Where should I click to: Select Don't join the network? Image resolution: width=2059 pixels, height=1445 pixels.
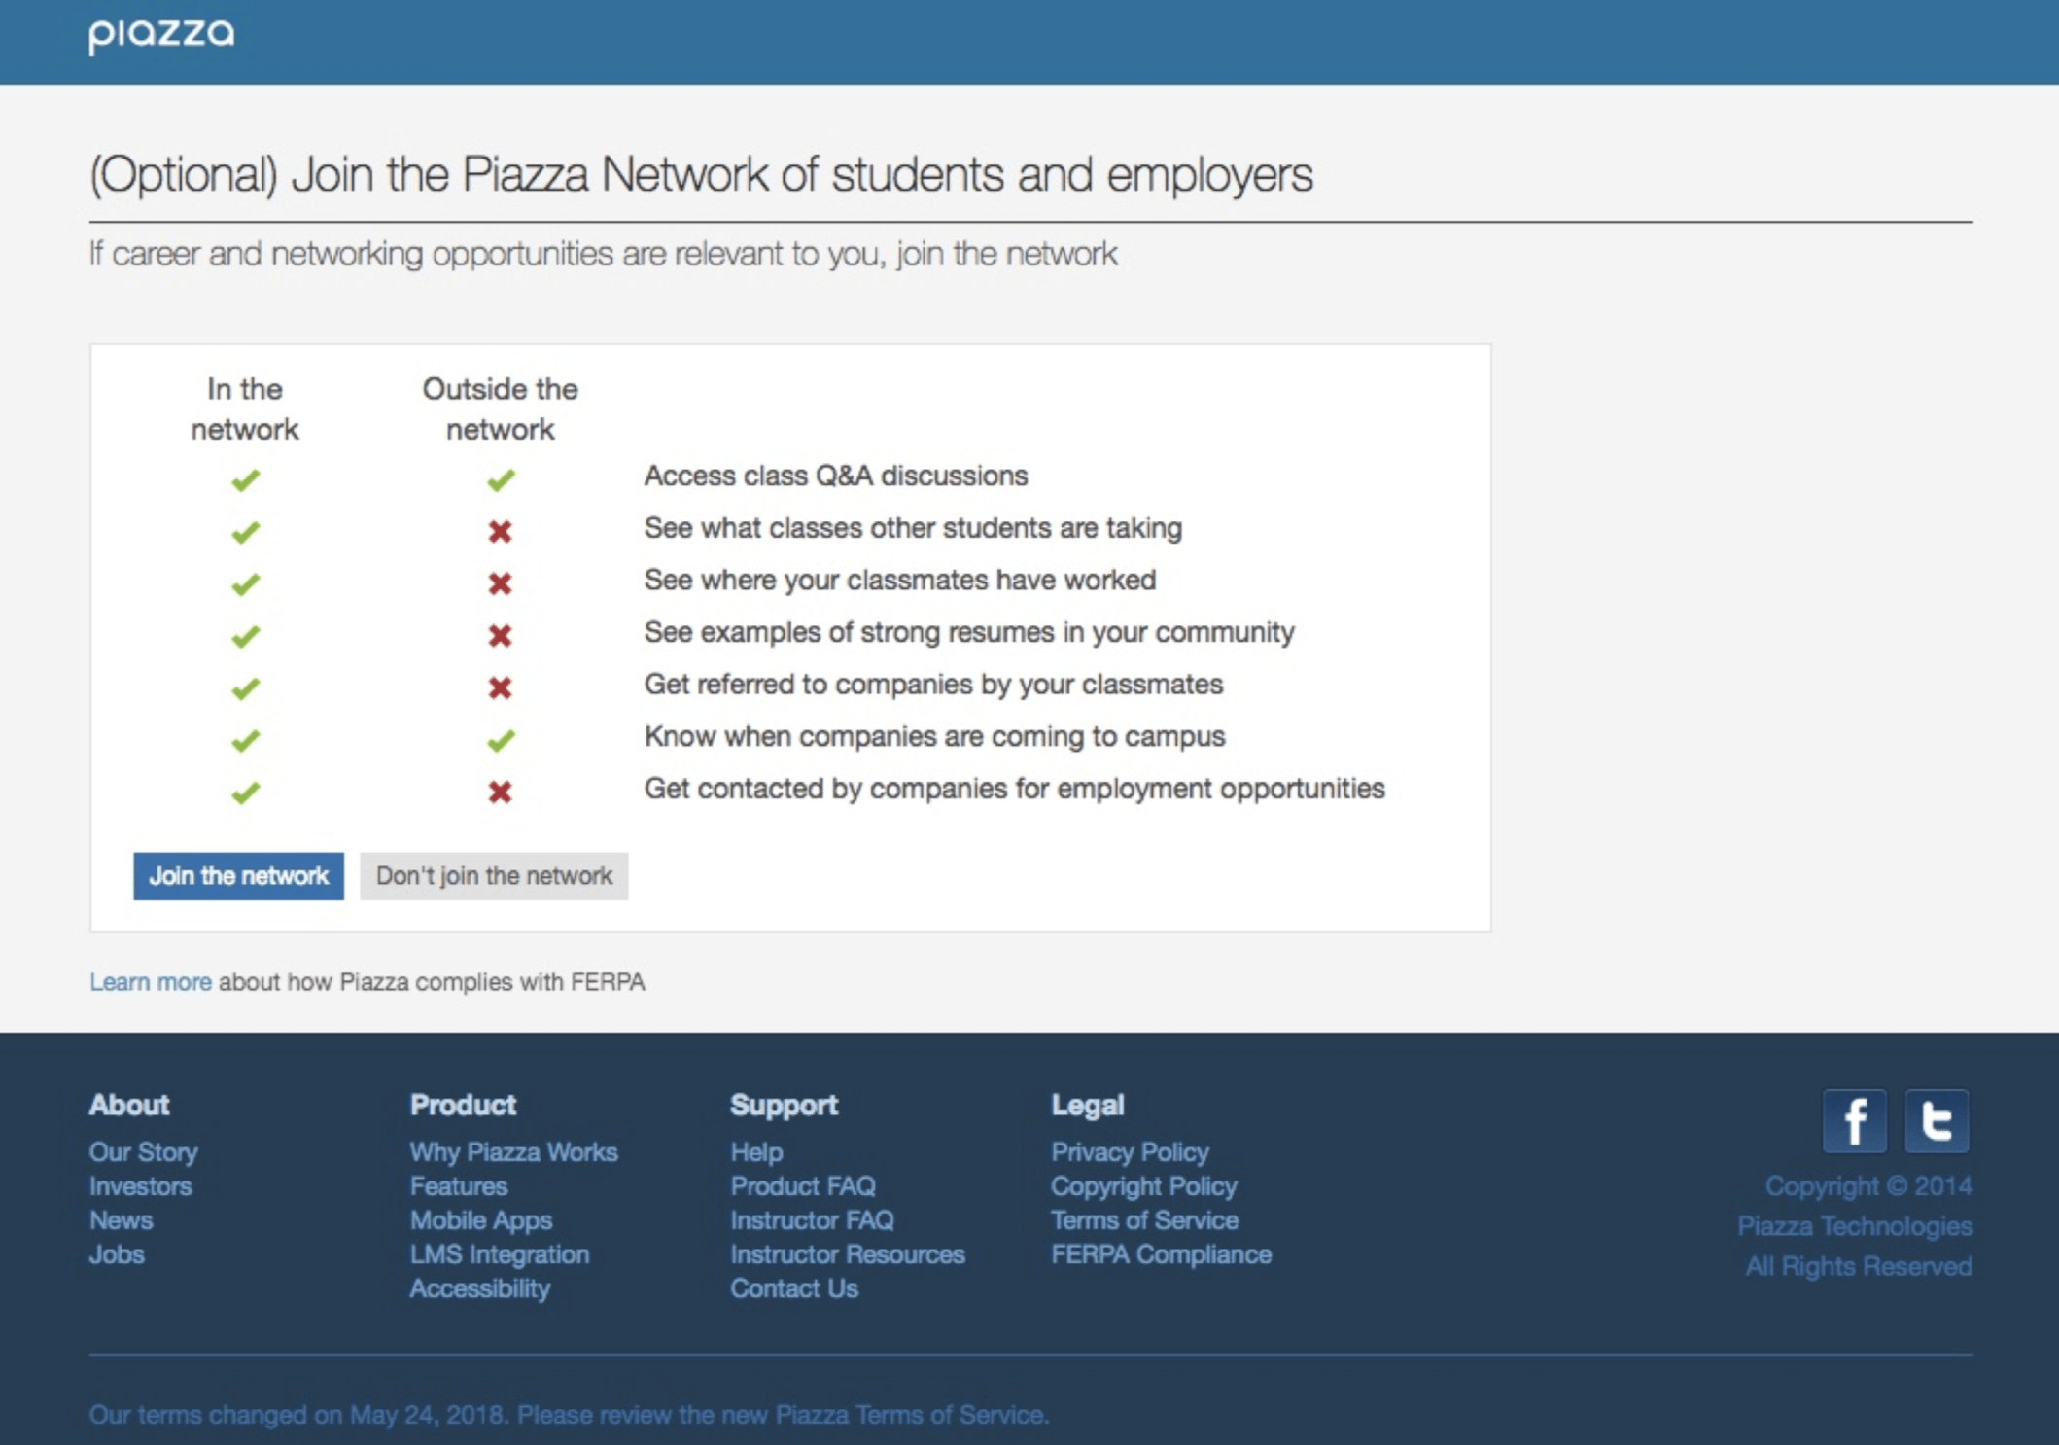(x=494, y=876)
